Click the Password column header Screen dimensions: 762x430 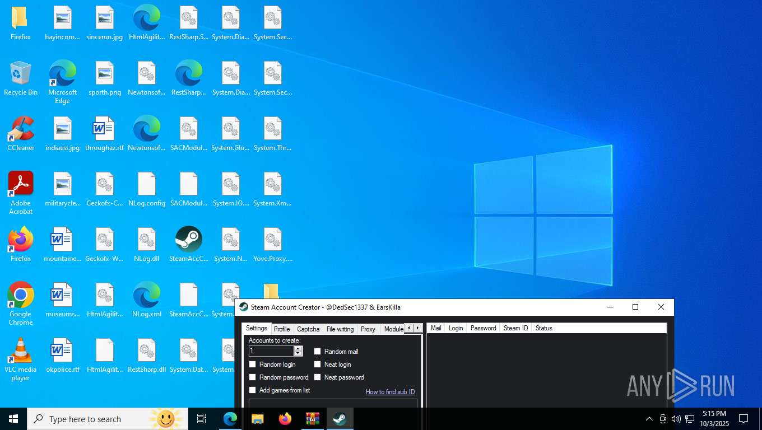(x=484, y=328)
